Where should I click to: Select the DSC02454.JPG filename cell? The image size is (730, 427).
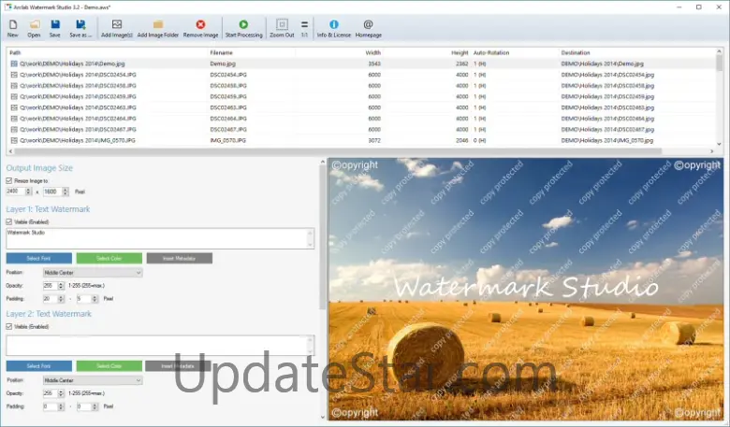tap(228, 75)
